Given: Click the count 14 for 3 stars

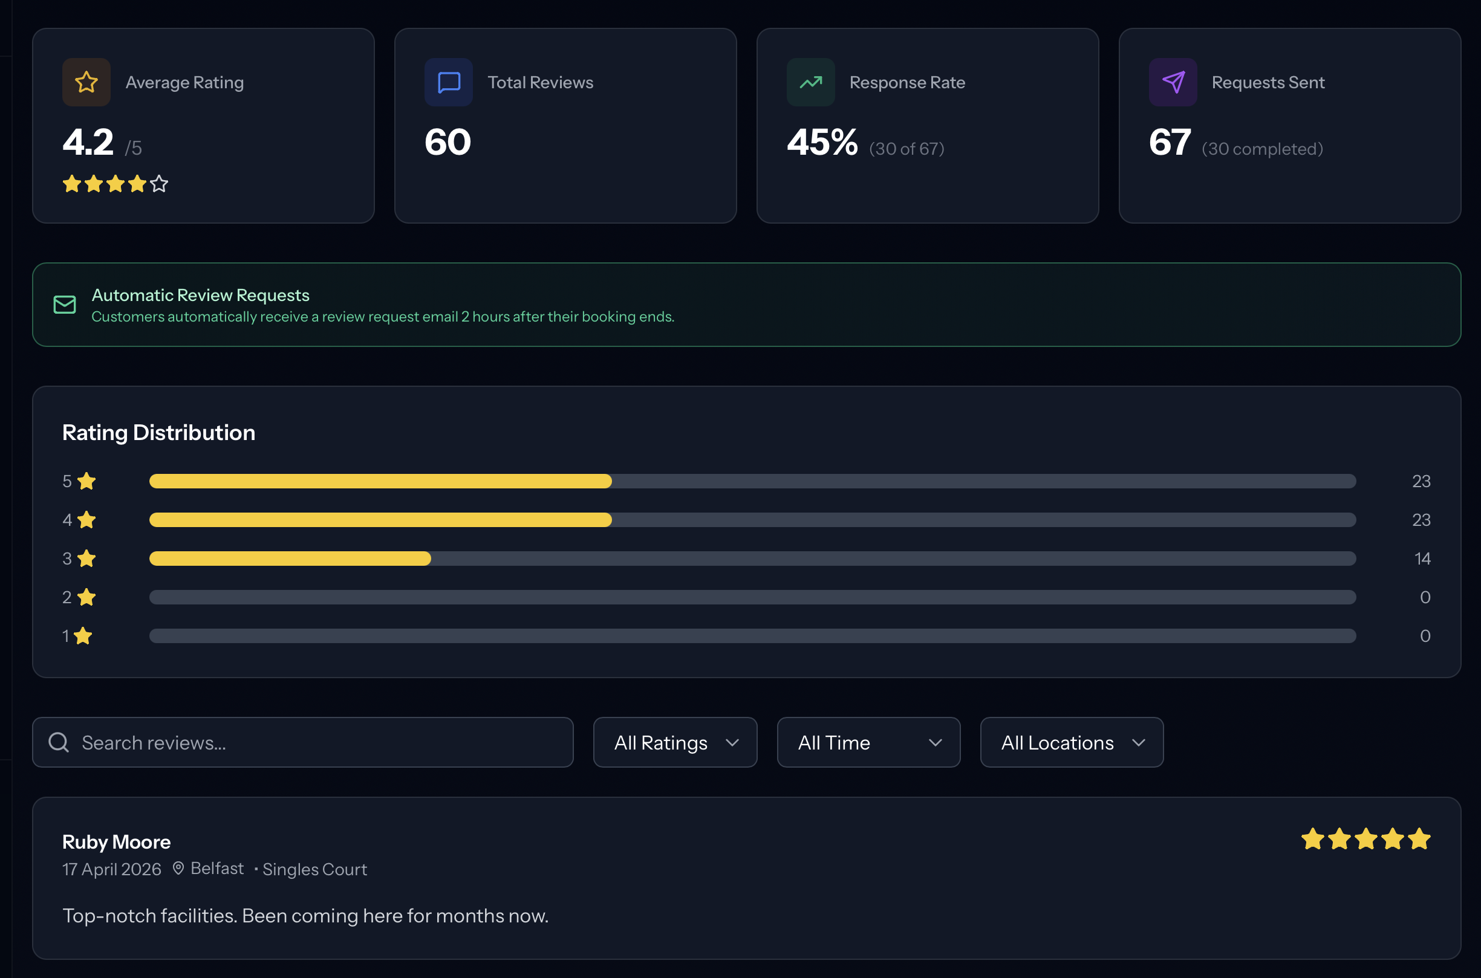Looking at the screenshot, I should click(1422, 559).
